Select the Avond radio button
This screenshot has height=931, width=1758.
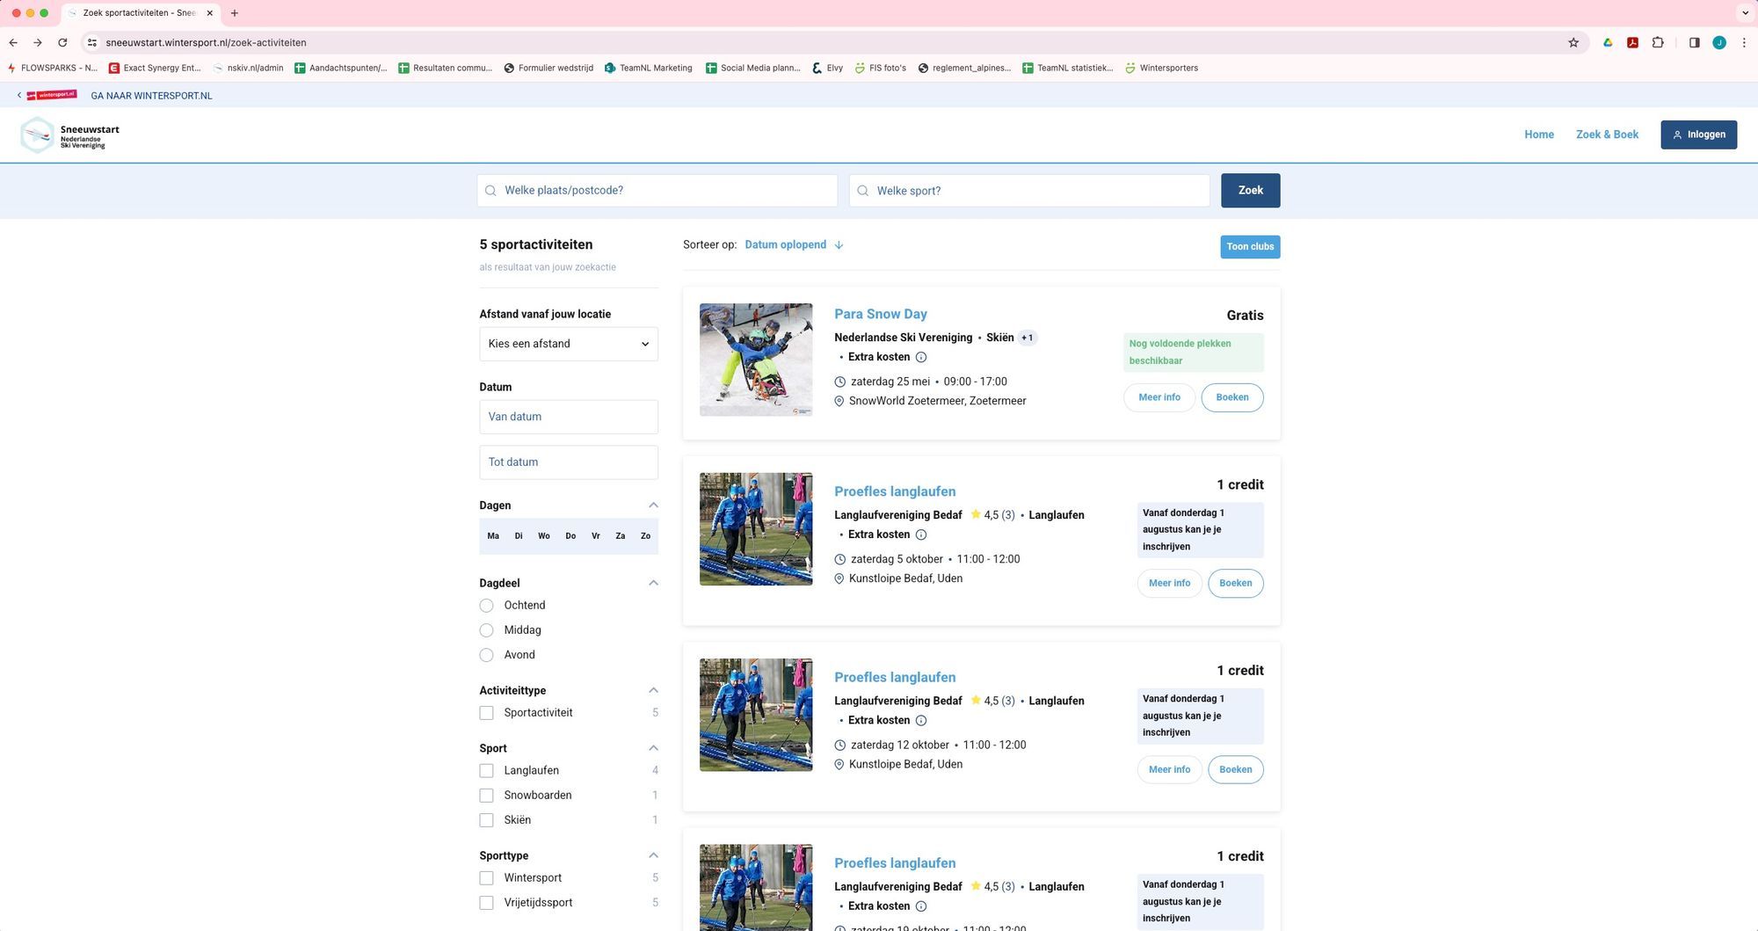point(486,655)
